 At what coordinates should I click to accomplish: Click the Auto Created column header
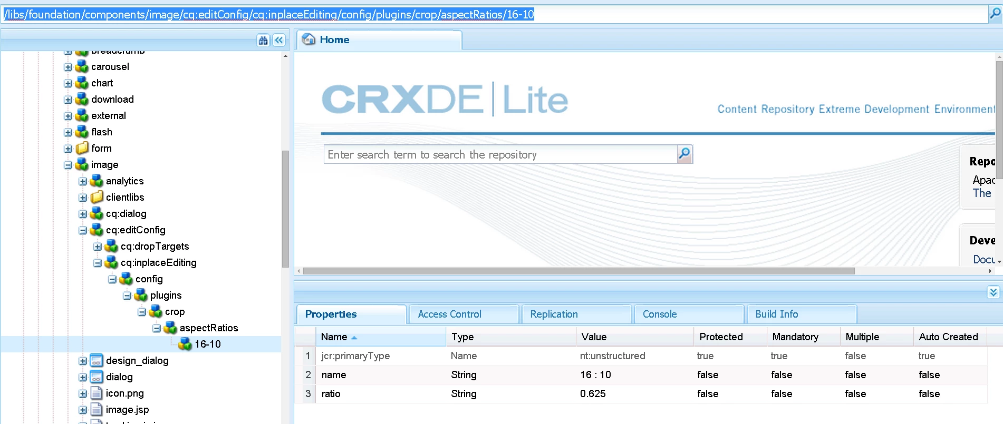(x=950, y=337)
